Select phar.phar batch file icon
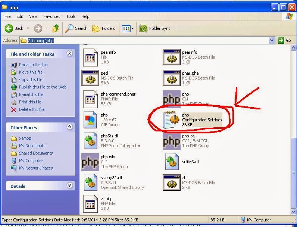The height and width of the screenshot is (227, 297). [x=172, y=78]
